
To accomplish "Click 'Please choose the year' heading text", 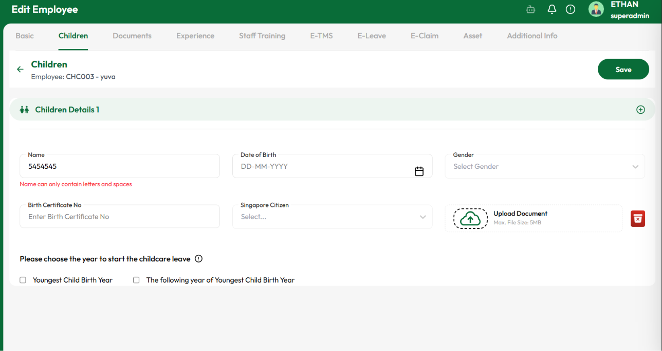I will pyautogui.click(x=105, y=259).
